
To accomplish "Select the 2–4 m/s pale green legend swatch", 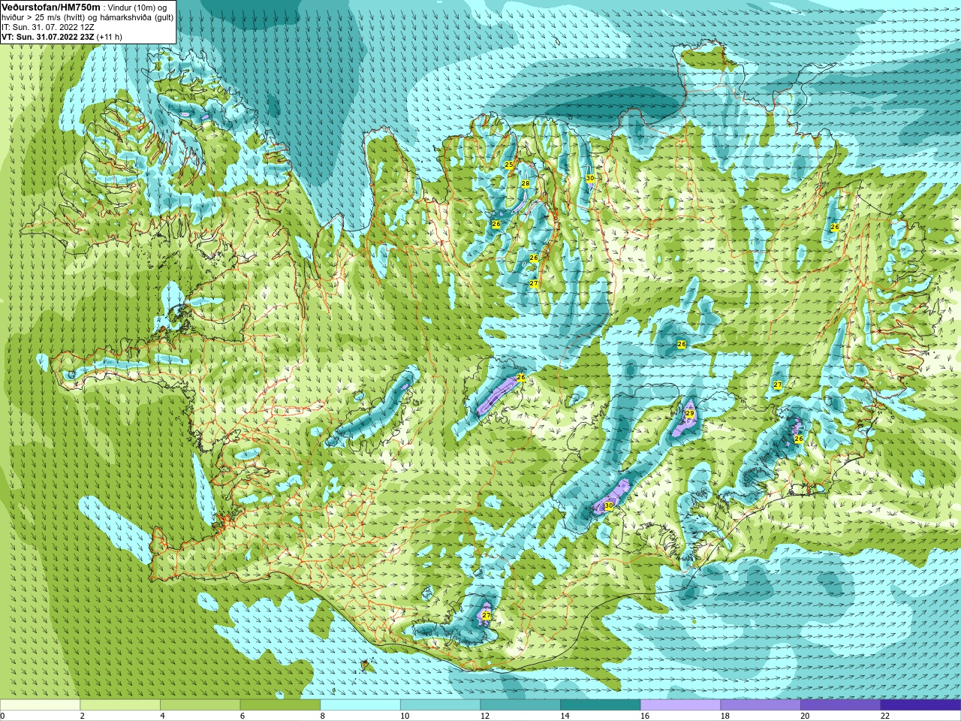I will click(120, 704).
